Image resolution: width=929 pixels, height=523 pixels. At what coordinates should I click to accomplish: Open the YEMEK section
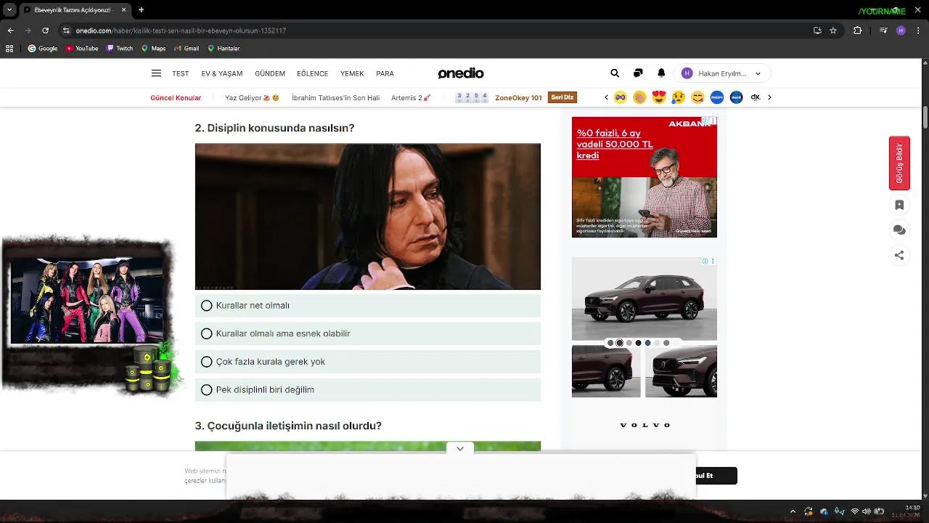coord(352,73)
